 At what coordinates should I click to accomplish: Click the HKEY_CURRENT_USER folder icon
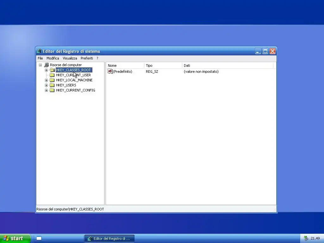[x=52, y=75]
